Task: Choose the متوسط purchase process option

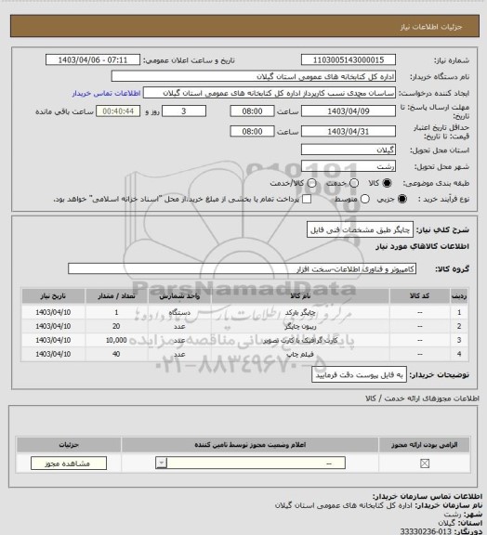Action: tap(365, 199)
